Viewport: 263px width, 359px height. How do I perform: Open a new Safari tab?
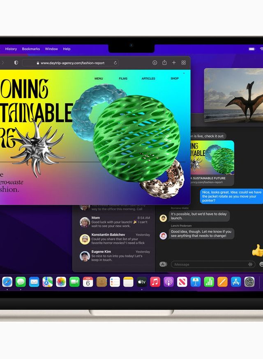174,63
